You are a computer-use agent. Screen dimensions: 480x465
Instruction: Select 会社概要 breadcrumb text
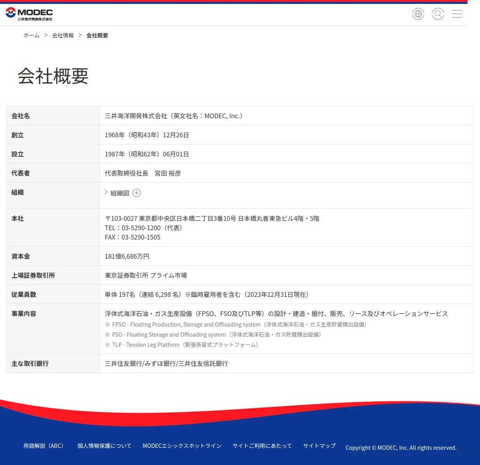[x=97, y=35]
